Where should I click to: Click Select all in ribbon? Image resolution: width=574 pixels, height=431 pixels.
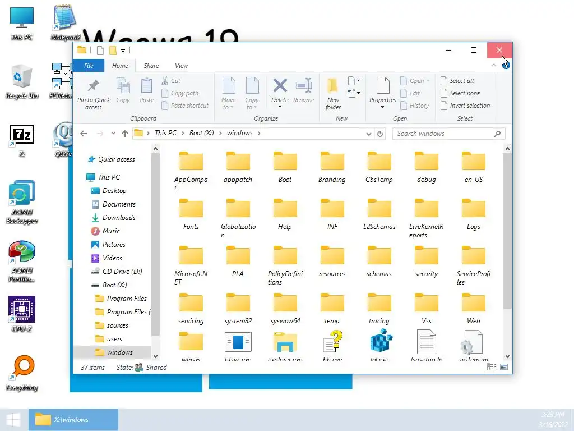pos(457,81)
